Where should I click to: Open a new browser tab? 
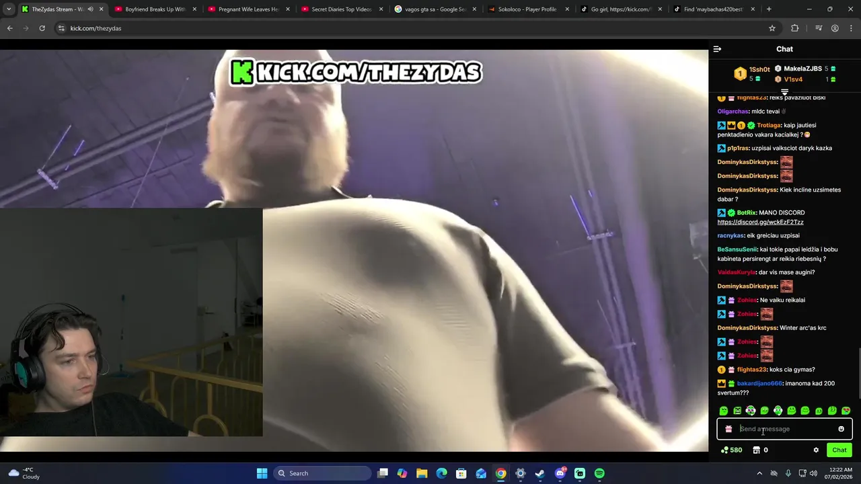click(x=769, y=9)
